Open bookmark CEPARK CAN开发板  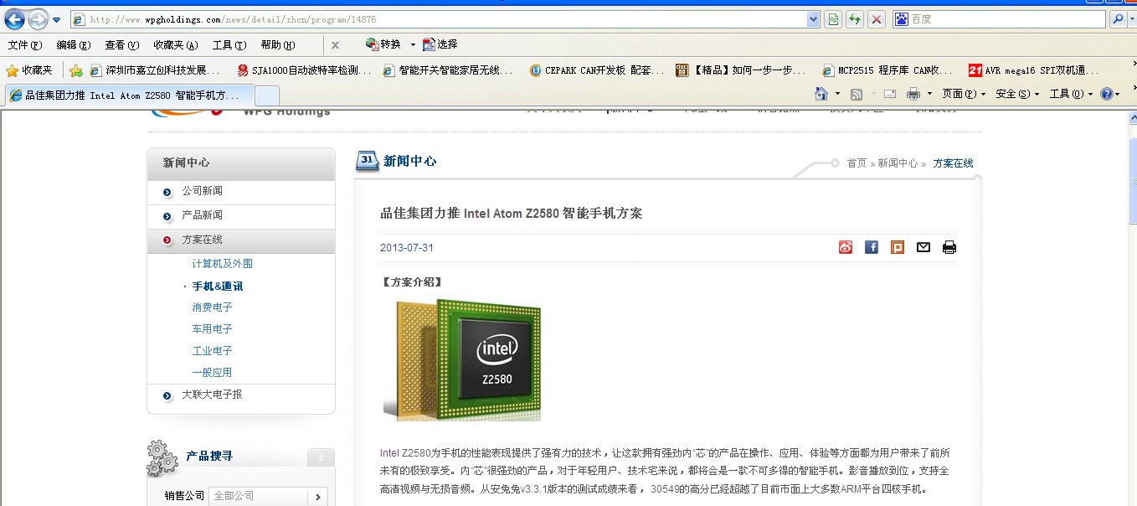[597, 70]
